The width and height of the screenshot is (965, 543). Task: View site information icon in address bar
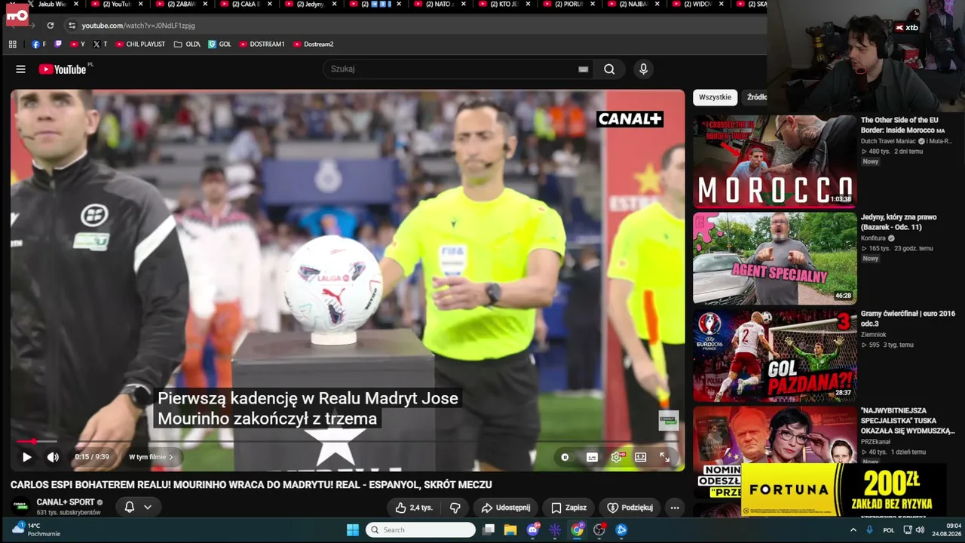[x=72, y=26]
